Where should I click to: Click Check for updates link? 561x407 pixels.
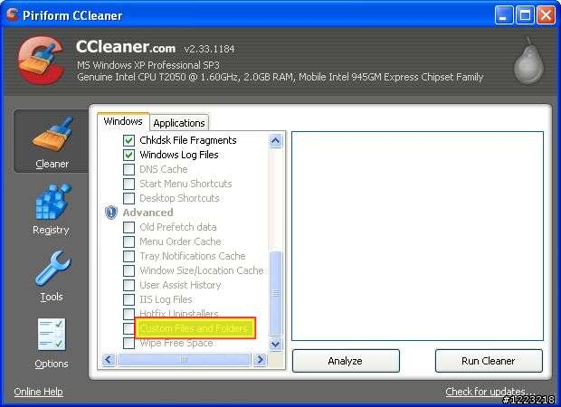pos(490,392)
